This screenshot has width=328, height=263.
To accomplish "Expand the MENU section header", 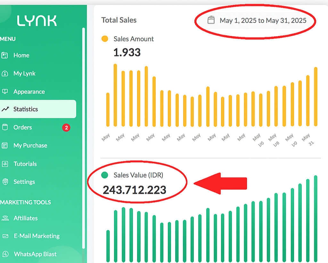I will click(7, 39).
